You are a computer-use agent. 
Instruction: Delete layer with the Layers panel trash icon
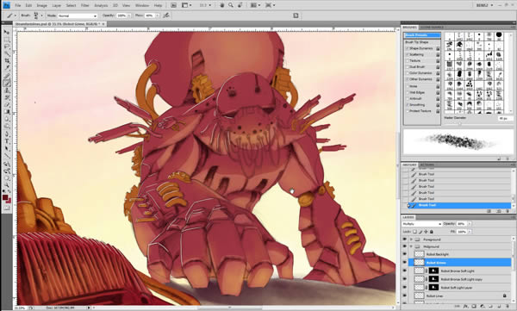click(508, 307)
